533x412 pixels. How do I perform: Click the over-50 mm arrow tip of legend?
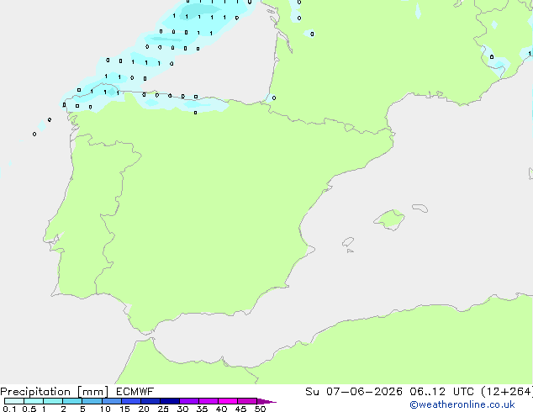266,401
